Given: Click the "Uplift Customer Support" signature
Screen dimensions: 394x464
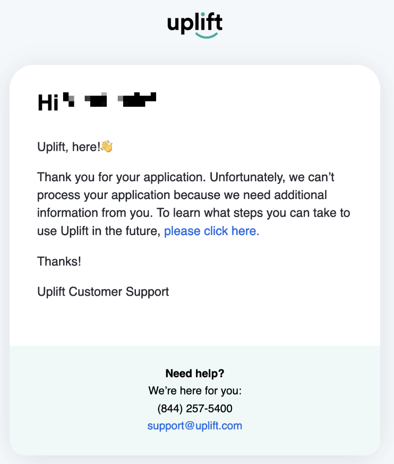Looking at the screenshot, I should pos(103,292).
